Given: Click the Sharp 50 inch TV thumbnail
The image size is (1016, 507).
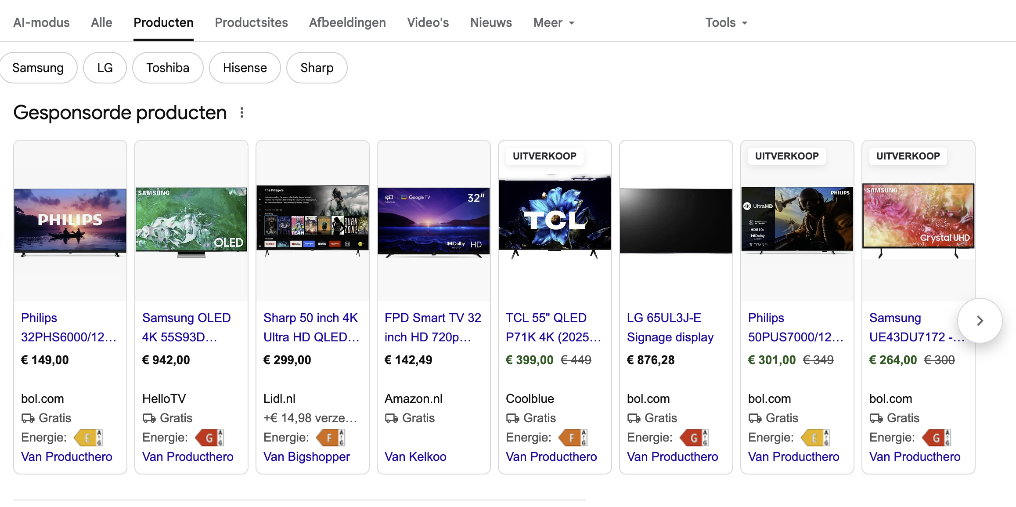Looking at the screenshot, I should coord(313,221).
